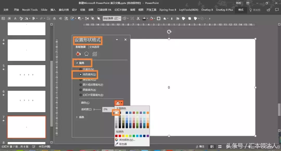Open the iSlide ribbon tab
The width and height of the screenshot is (281, 151).
click(x=44, y=10)
